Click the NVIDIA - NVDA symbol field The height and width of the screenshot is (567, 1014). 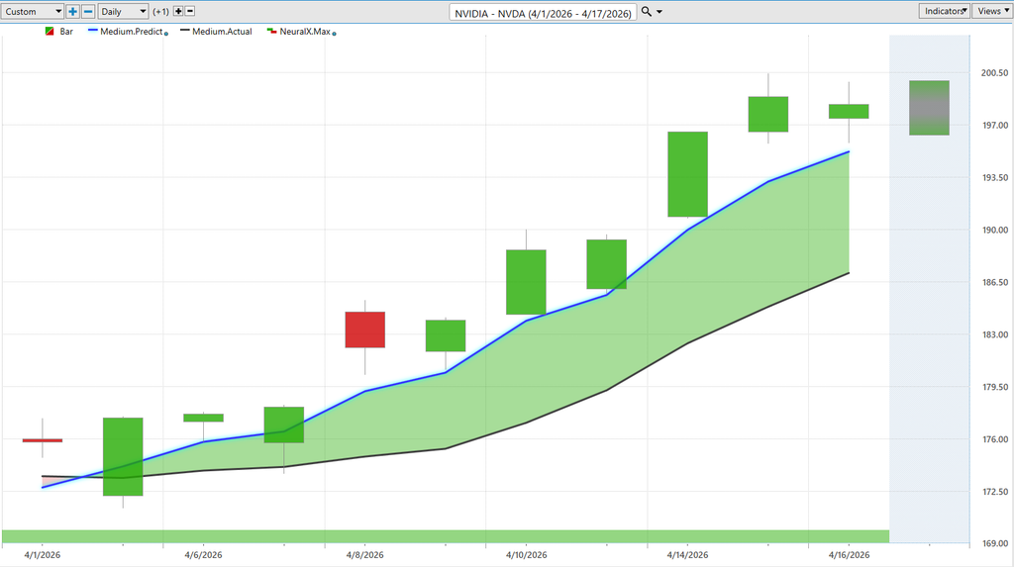(543, 13)
